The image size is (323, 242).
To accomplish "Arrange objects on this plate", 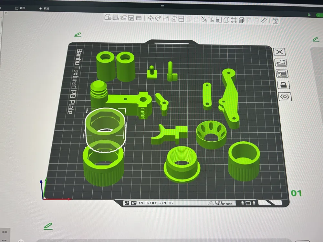I will tap(282, 74).
